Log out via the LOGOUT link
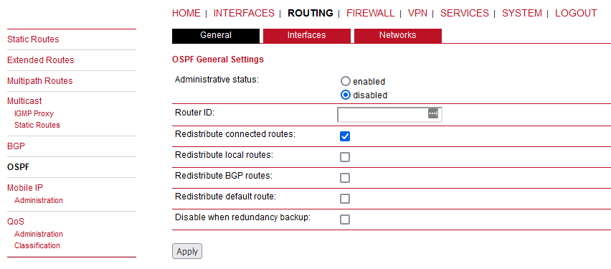The height and width of the screenshot is (269, 611). click(576, 13)
